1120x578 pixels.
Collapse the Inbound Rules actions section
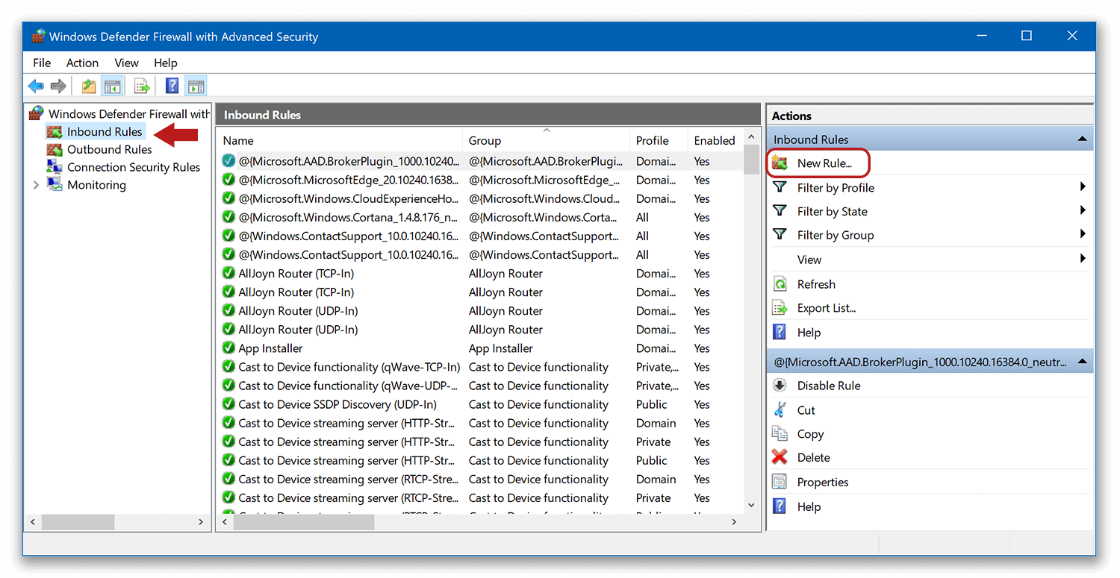point(1081,139)
